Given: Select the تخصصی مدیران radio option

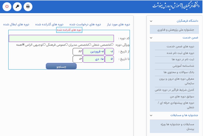Looking at the screenshot, I should [90, 44].
